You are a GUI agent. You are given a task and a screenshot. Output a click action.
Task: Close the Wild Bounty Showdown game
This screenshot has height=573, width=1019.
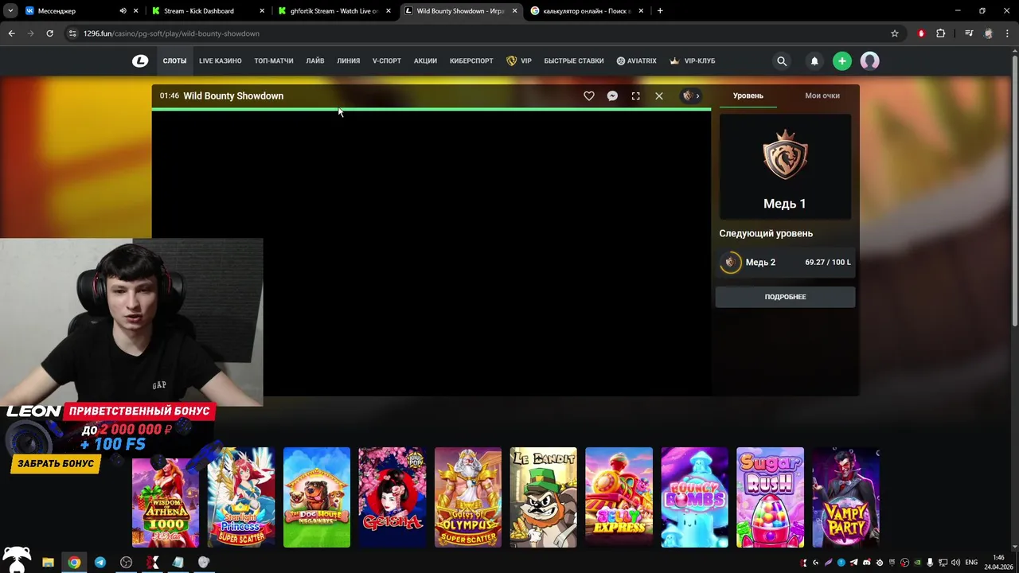(659, 95)
